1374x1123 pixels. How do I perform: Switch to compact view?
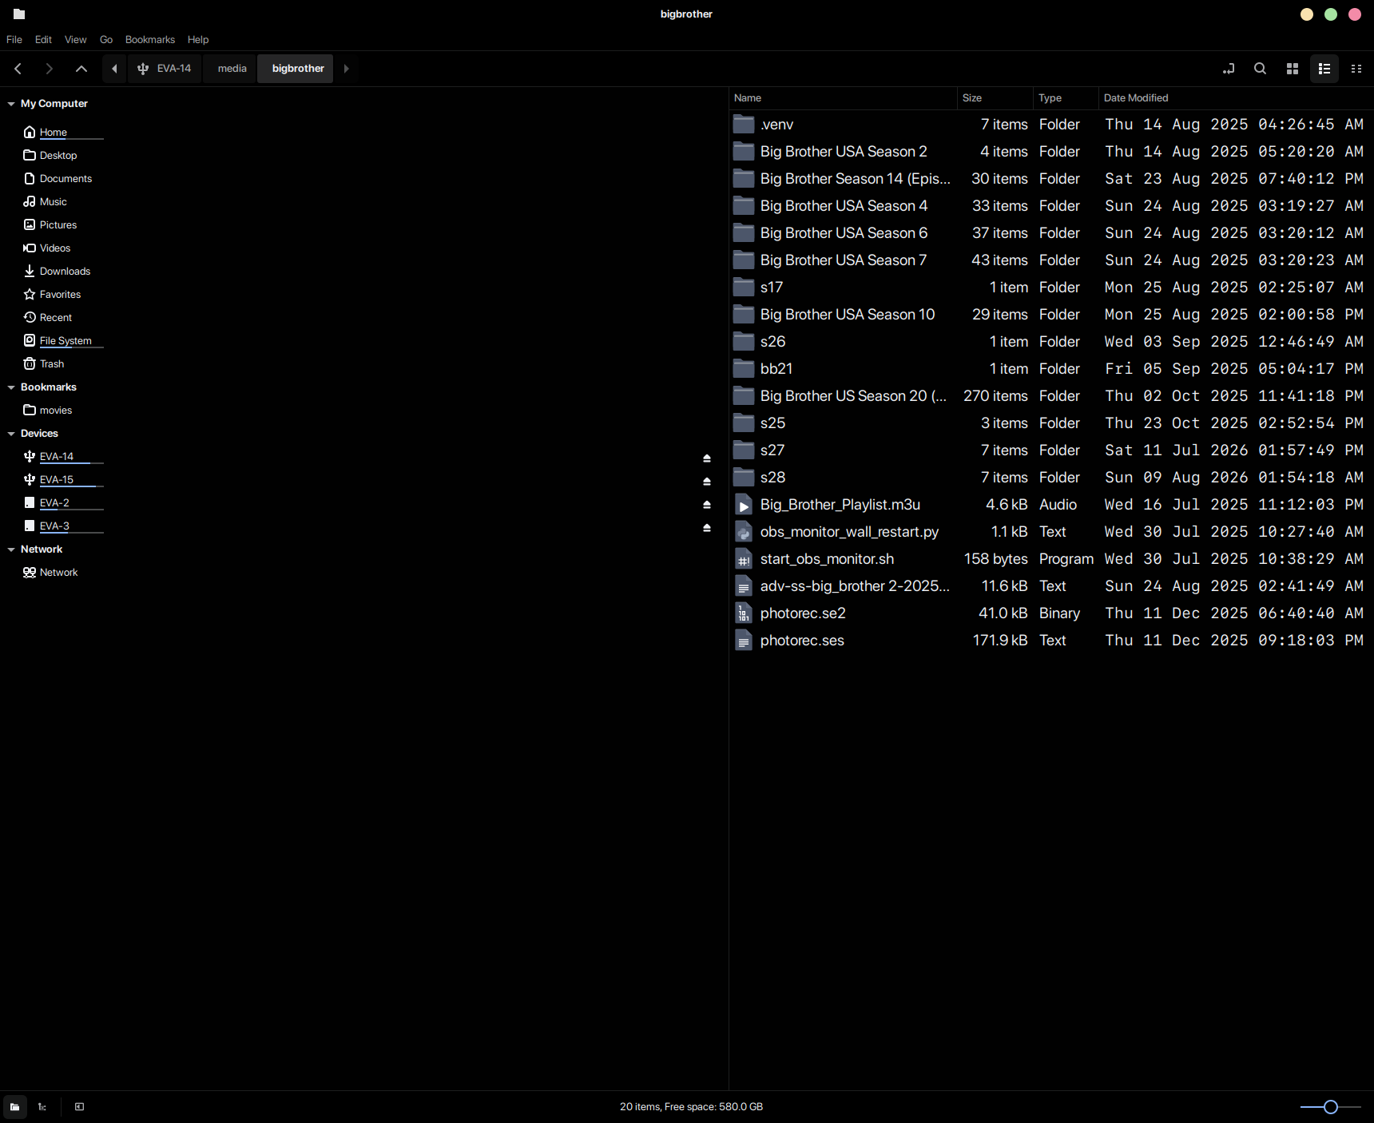pyautogui.click(x=1356, y=69)
